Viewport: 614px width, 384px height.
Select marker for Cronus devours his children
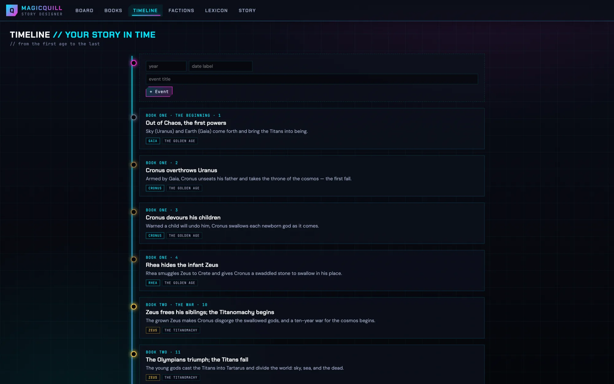(x=134, y=212)
